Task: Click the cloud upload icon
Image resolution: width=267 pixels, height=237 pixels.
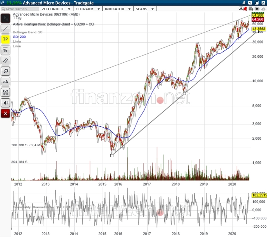Action: (263, 9)
